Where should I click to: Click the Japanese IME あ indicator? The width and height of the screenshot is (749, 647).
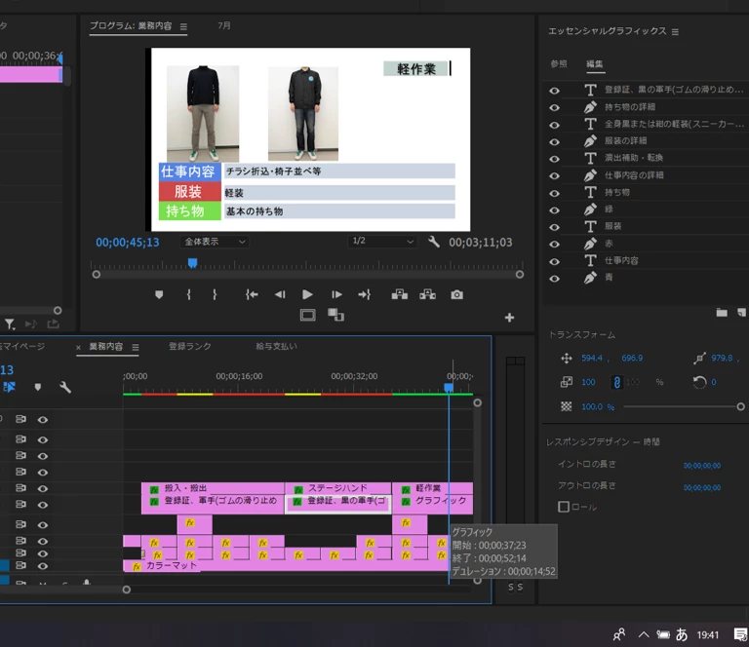[682, 634]
